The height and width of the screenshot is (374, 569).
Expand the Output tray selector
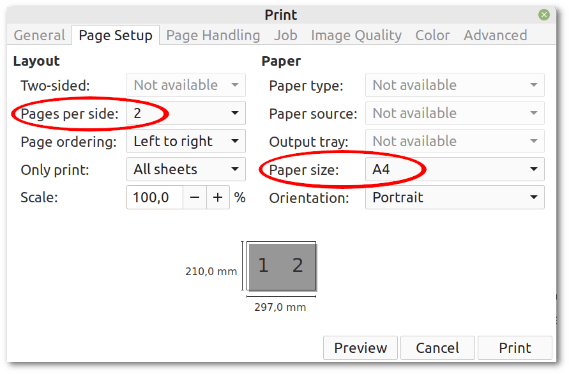(x=454, y=141)
